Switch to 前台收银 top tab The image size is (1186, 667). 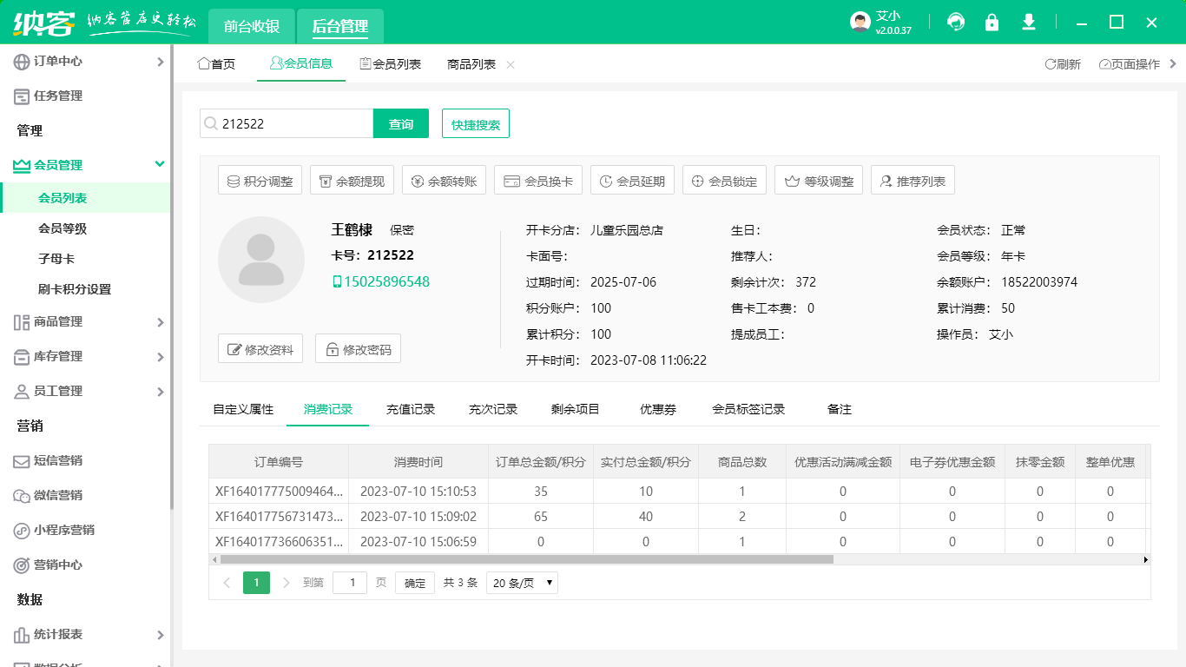251,26
